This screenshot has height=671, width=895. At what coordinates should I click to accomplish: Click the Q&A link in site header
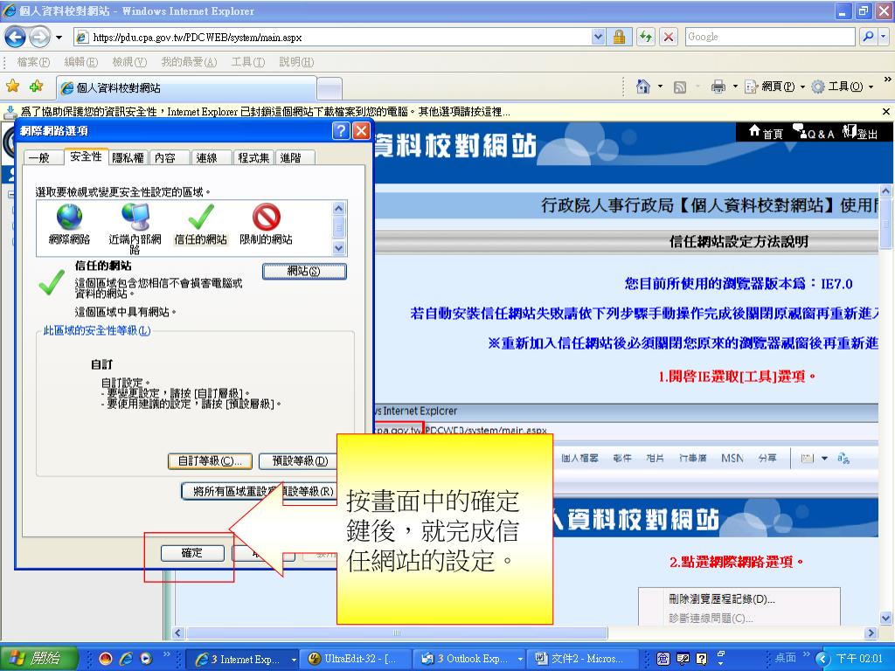point(814,134)
